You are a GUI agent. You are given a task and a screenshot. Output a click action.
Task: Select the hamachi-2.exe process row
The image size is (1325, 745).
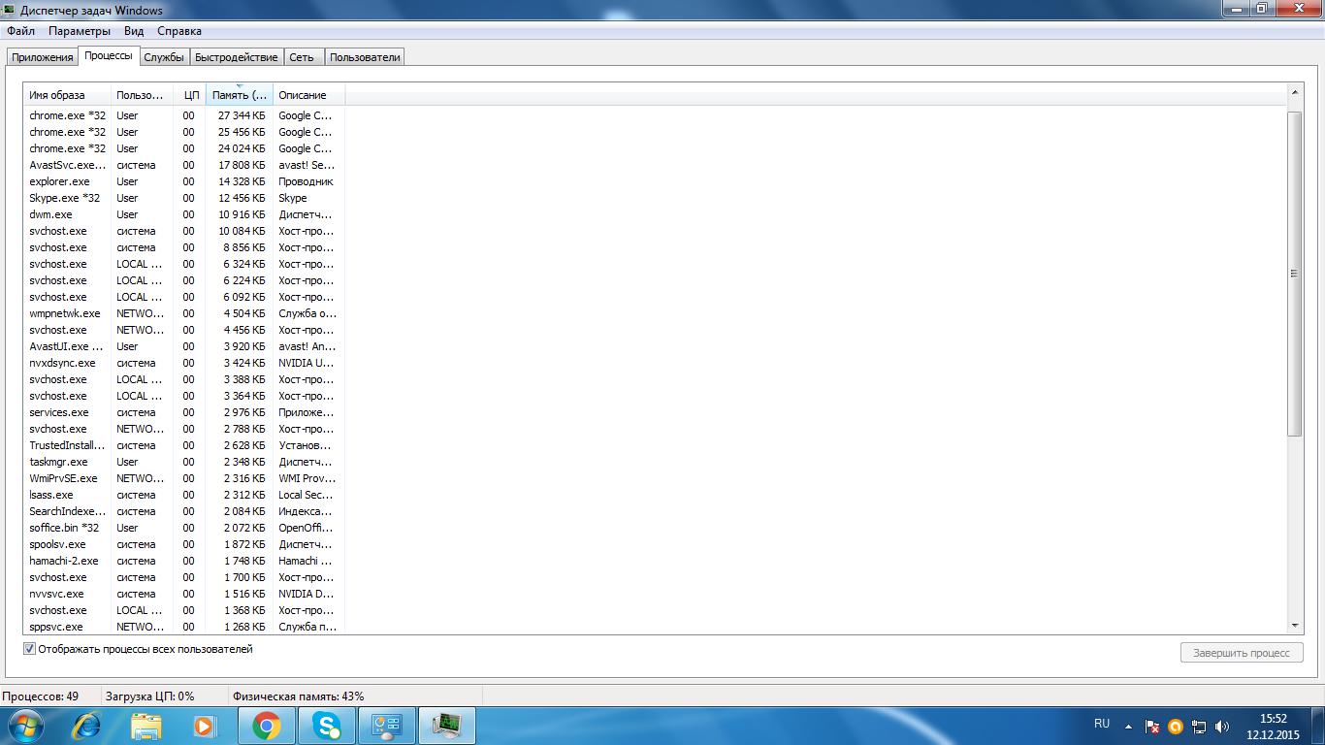[184, 561]
